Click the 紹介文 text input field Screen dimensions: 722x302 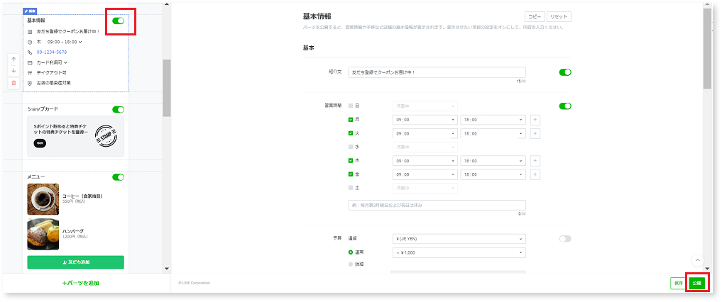coord(437,72)
